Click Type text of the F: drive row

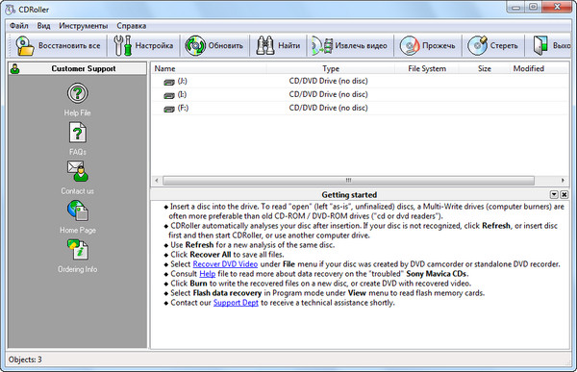328,109
